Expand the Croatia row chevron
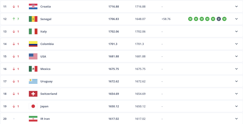Screen dimensions: 243x124 [x=236, y=7]
